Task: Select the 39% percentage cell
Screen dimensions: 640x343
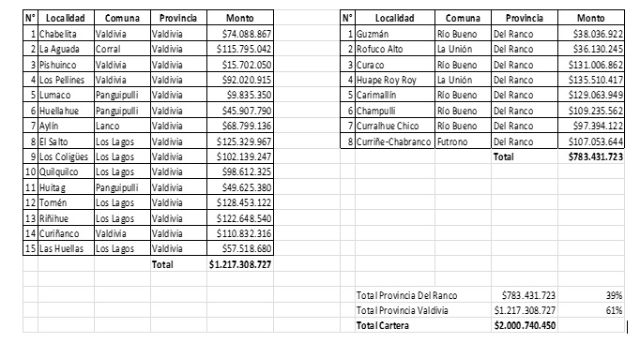Action: click(x=591, y=295)
